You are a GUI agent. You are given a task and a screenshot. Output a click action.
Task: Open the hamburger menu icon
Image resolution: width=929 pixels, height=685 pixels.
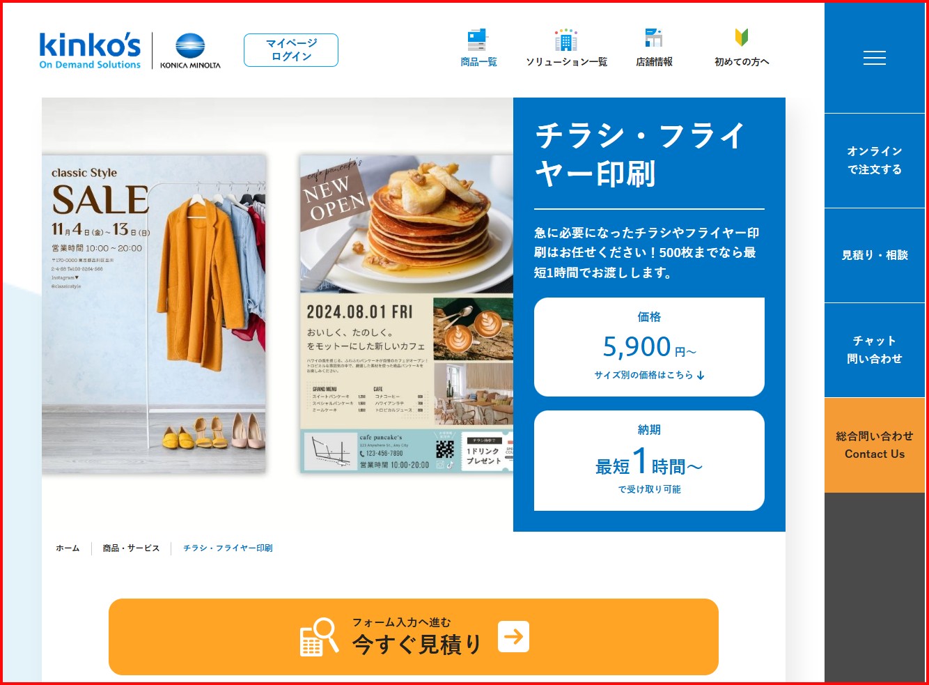tap(874, 58)
